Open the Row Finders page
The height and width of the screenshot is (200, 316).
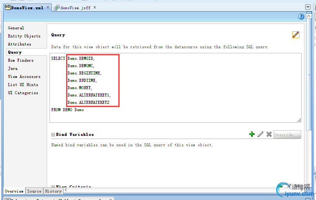pyautogui.click(x=21, y=60)
